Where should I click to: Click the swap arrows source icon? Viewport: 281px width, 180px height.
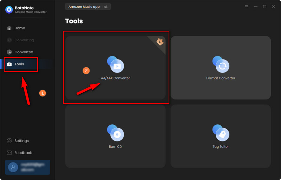pos(106,7)
